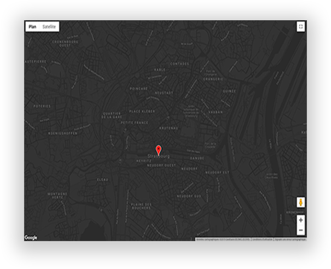Click the NEUSTADT district label
The width and height of the screenshot is (331, 269).
(x=164, y=93)
